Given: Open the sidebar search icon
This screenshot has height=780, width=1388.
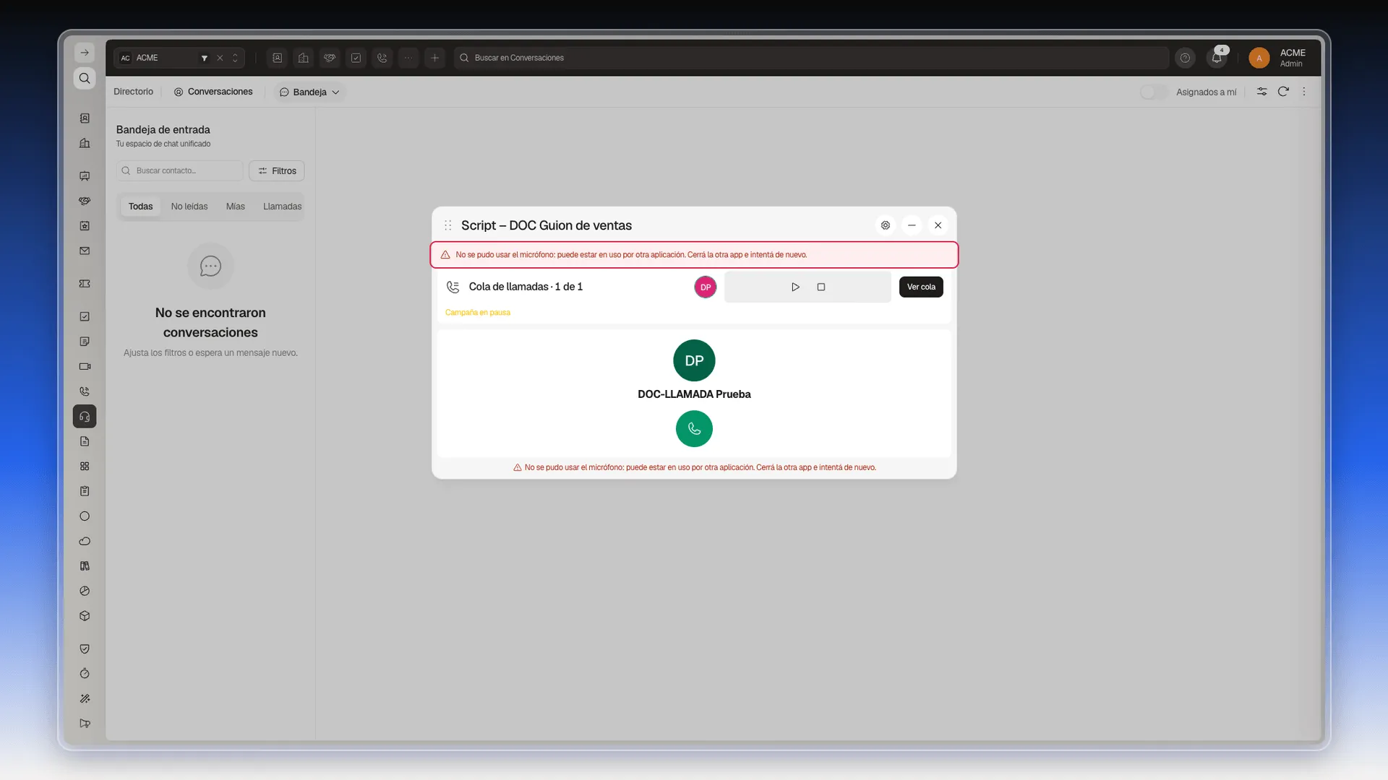Looking at the screenshot, I should tap(85, 78).
